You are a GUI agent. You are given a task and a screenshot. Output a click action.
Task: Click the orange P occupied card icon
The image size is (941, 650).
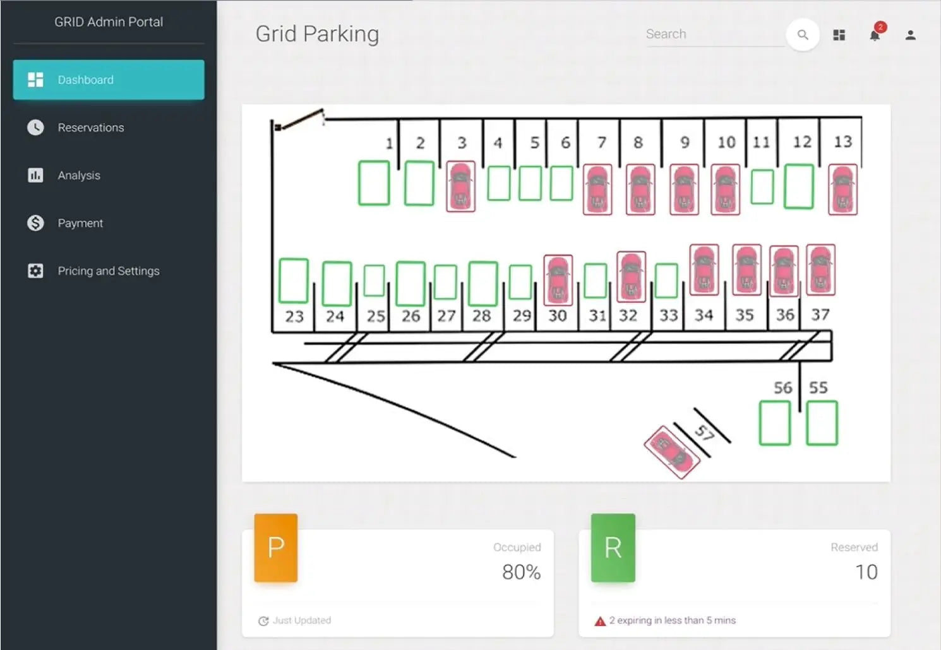(276, 548)
